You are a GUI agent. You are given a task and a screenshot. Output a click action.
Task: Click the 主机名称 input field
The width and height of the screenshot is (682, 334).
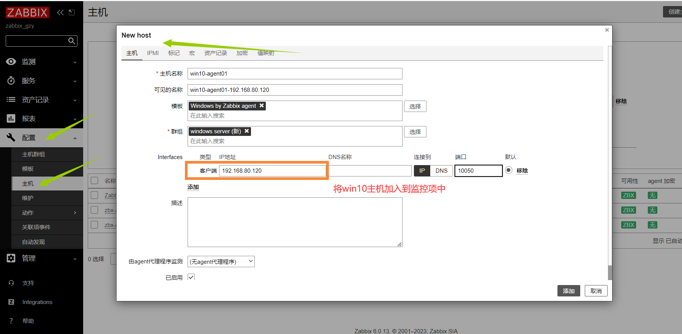pyautogui.click(x=295, y=74)
